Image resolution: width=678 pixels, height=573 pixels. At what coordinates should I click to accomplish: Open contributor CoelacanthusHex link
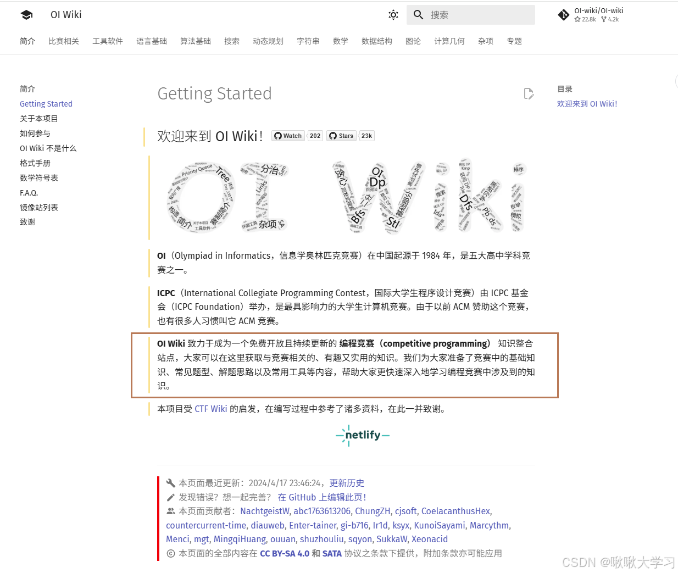coord(456,511)
